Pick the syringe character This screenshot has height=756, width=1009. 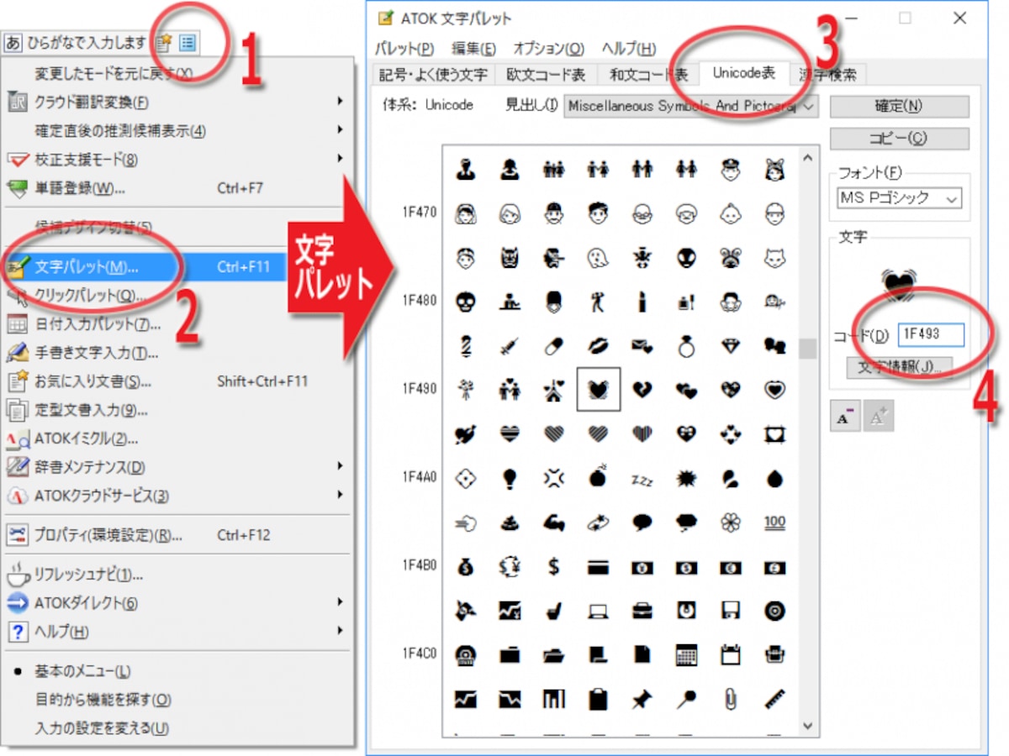pos(509,344)
